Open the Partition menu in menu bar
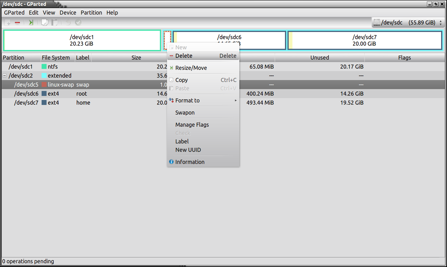Viewport: 447px width, 267px height. coord(91,12)
